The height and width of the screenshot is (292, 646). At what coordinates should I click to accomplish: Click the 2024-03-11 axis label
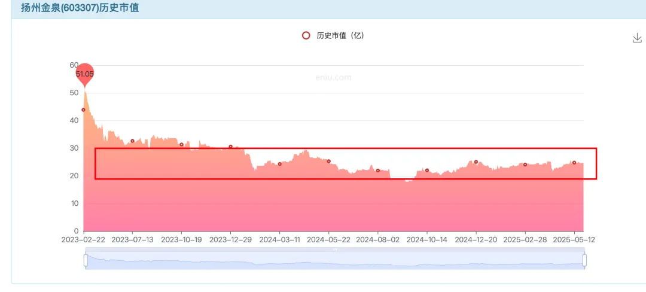tap(280, 240)
